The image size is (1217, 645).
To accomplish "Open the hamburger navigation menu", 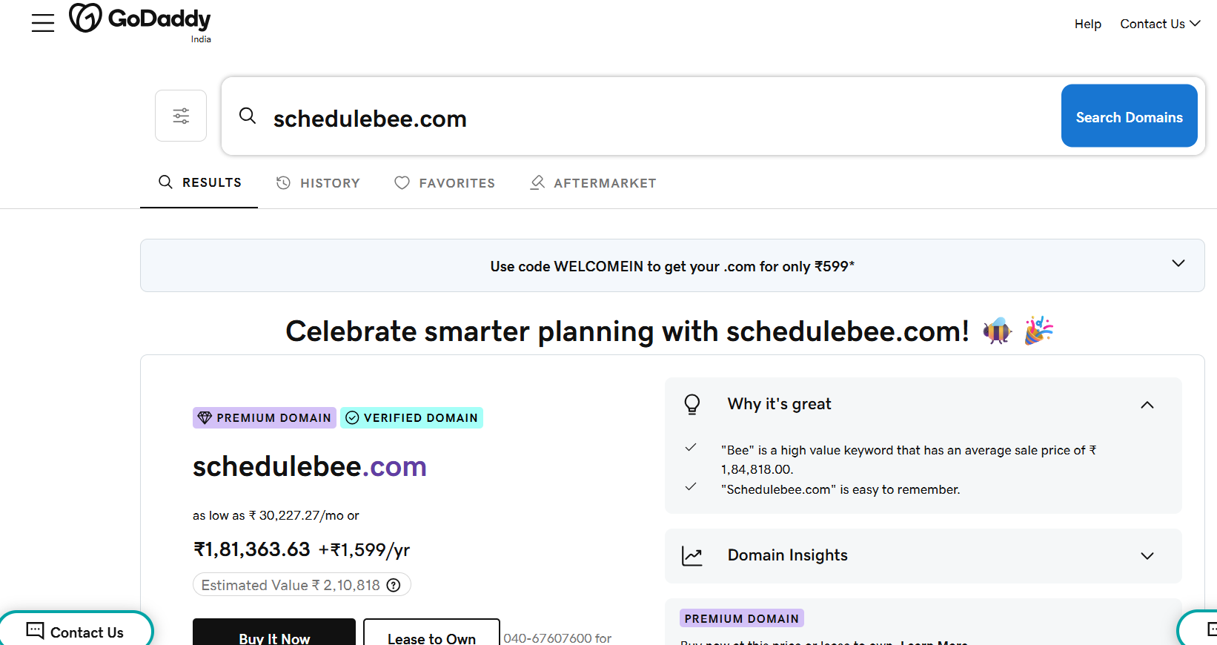I will tap(43, 23).
